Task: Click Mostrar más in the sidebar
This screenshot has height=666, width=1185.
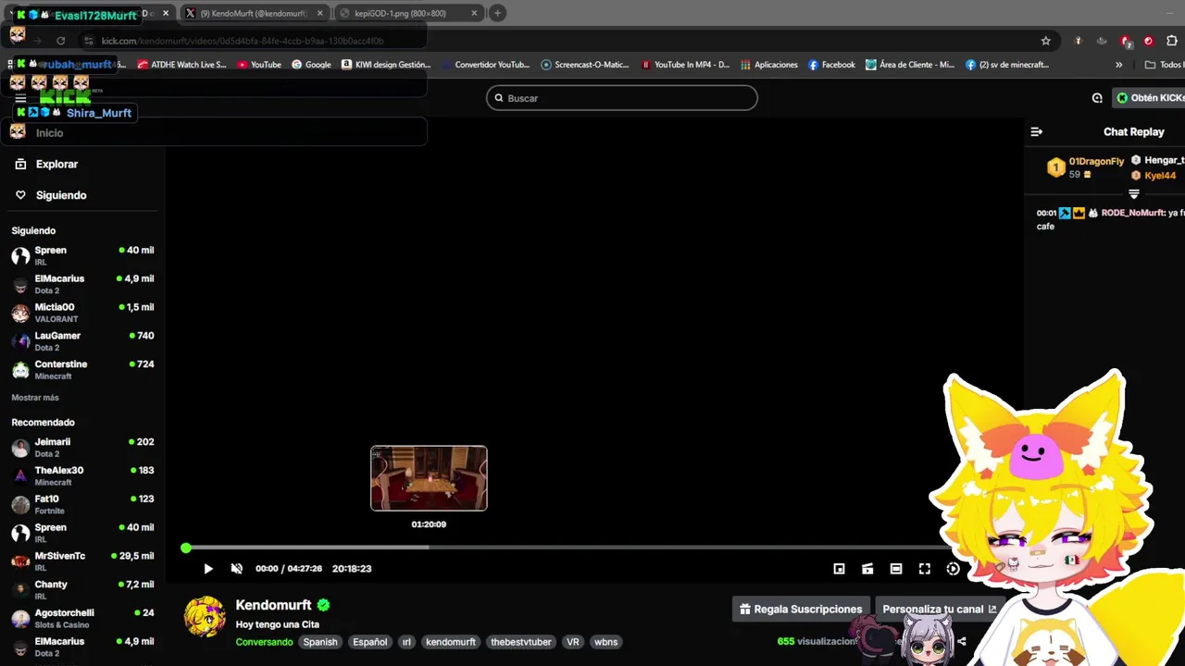Action: point(35,398)
